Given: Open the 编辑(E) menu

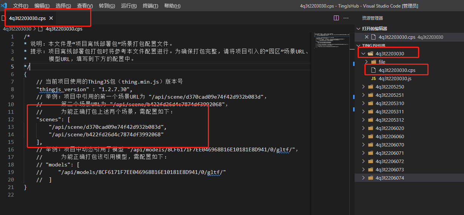Looking at the screenshot, I should point(42,6).
